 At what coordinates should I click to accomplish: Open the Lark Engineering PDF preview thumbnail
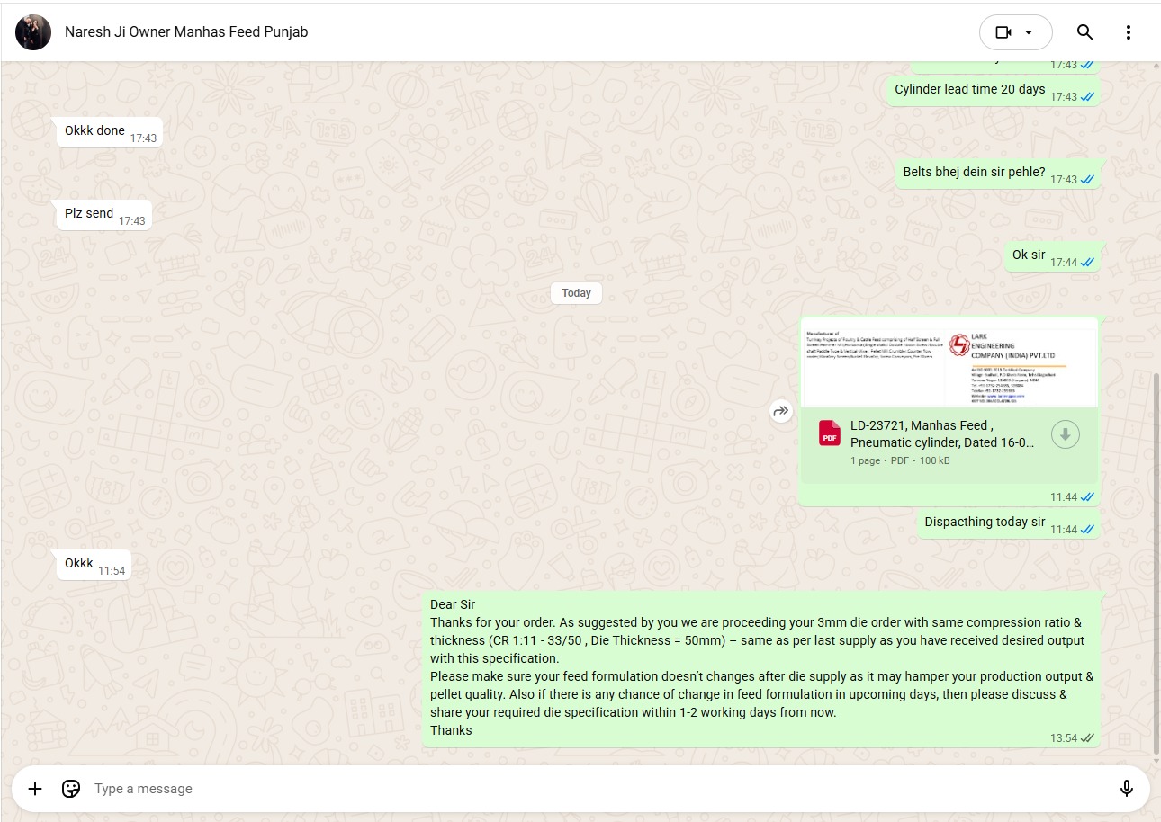point(949,363)
